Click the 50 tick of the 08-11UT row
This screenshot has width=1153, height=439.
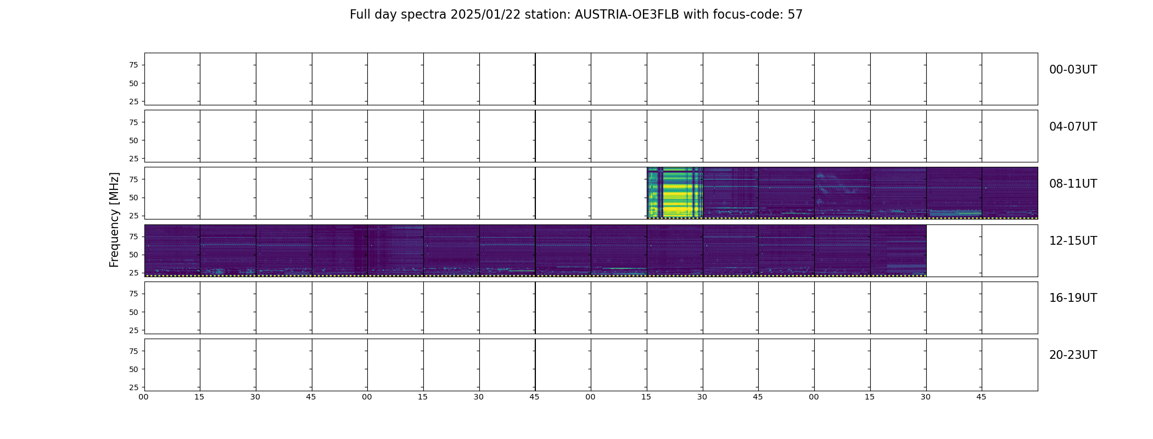(x=133, y=198)
